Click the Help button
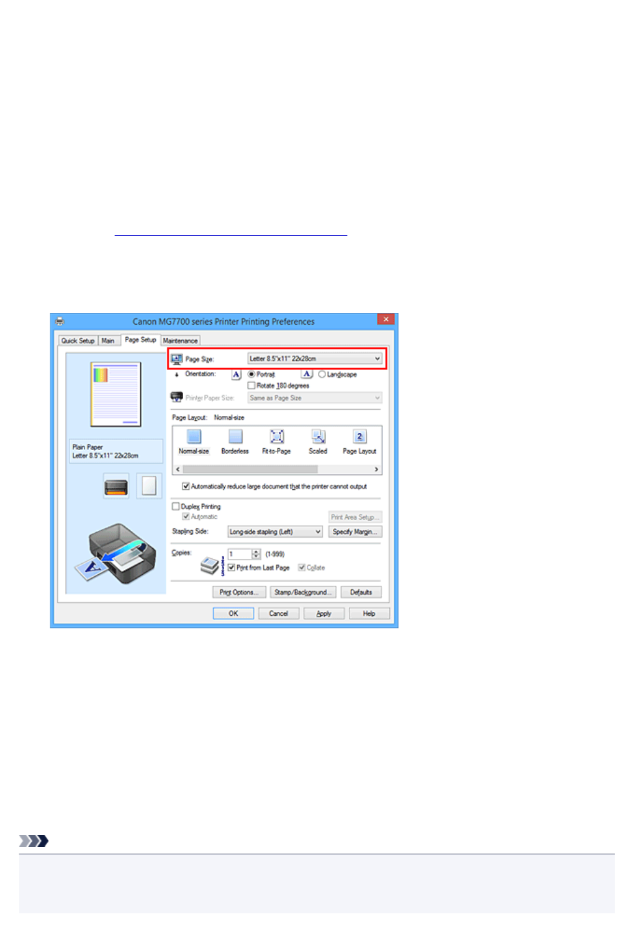 [x=369, y=613]
